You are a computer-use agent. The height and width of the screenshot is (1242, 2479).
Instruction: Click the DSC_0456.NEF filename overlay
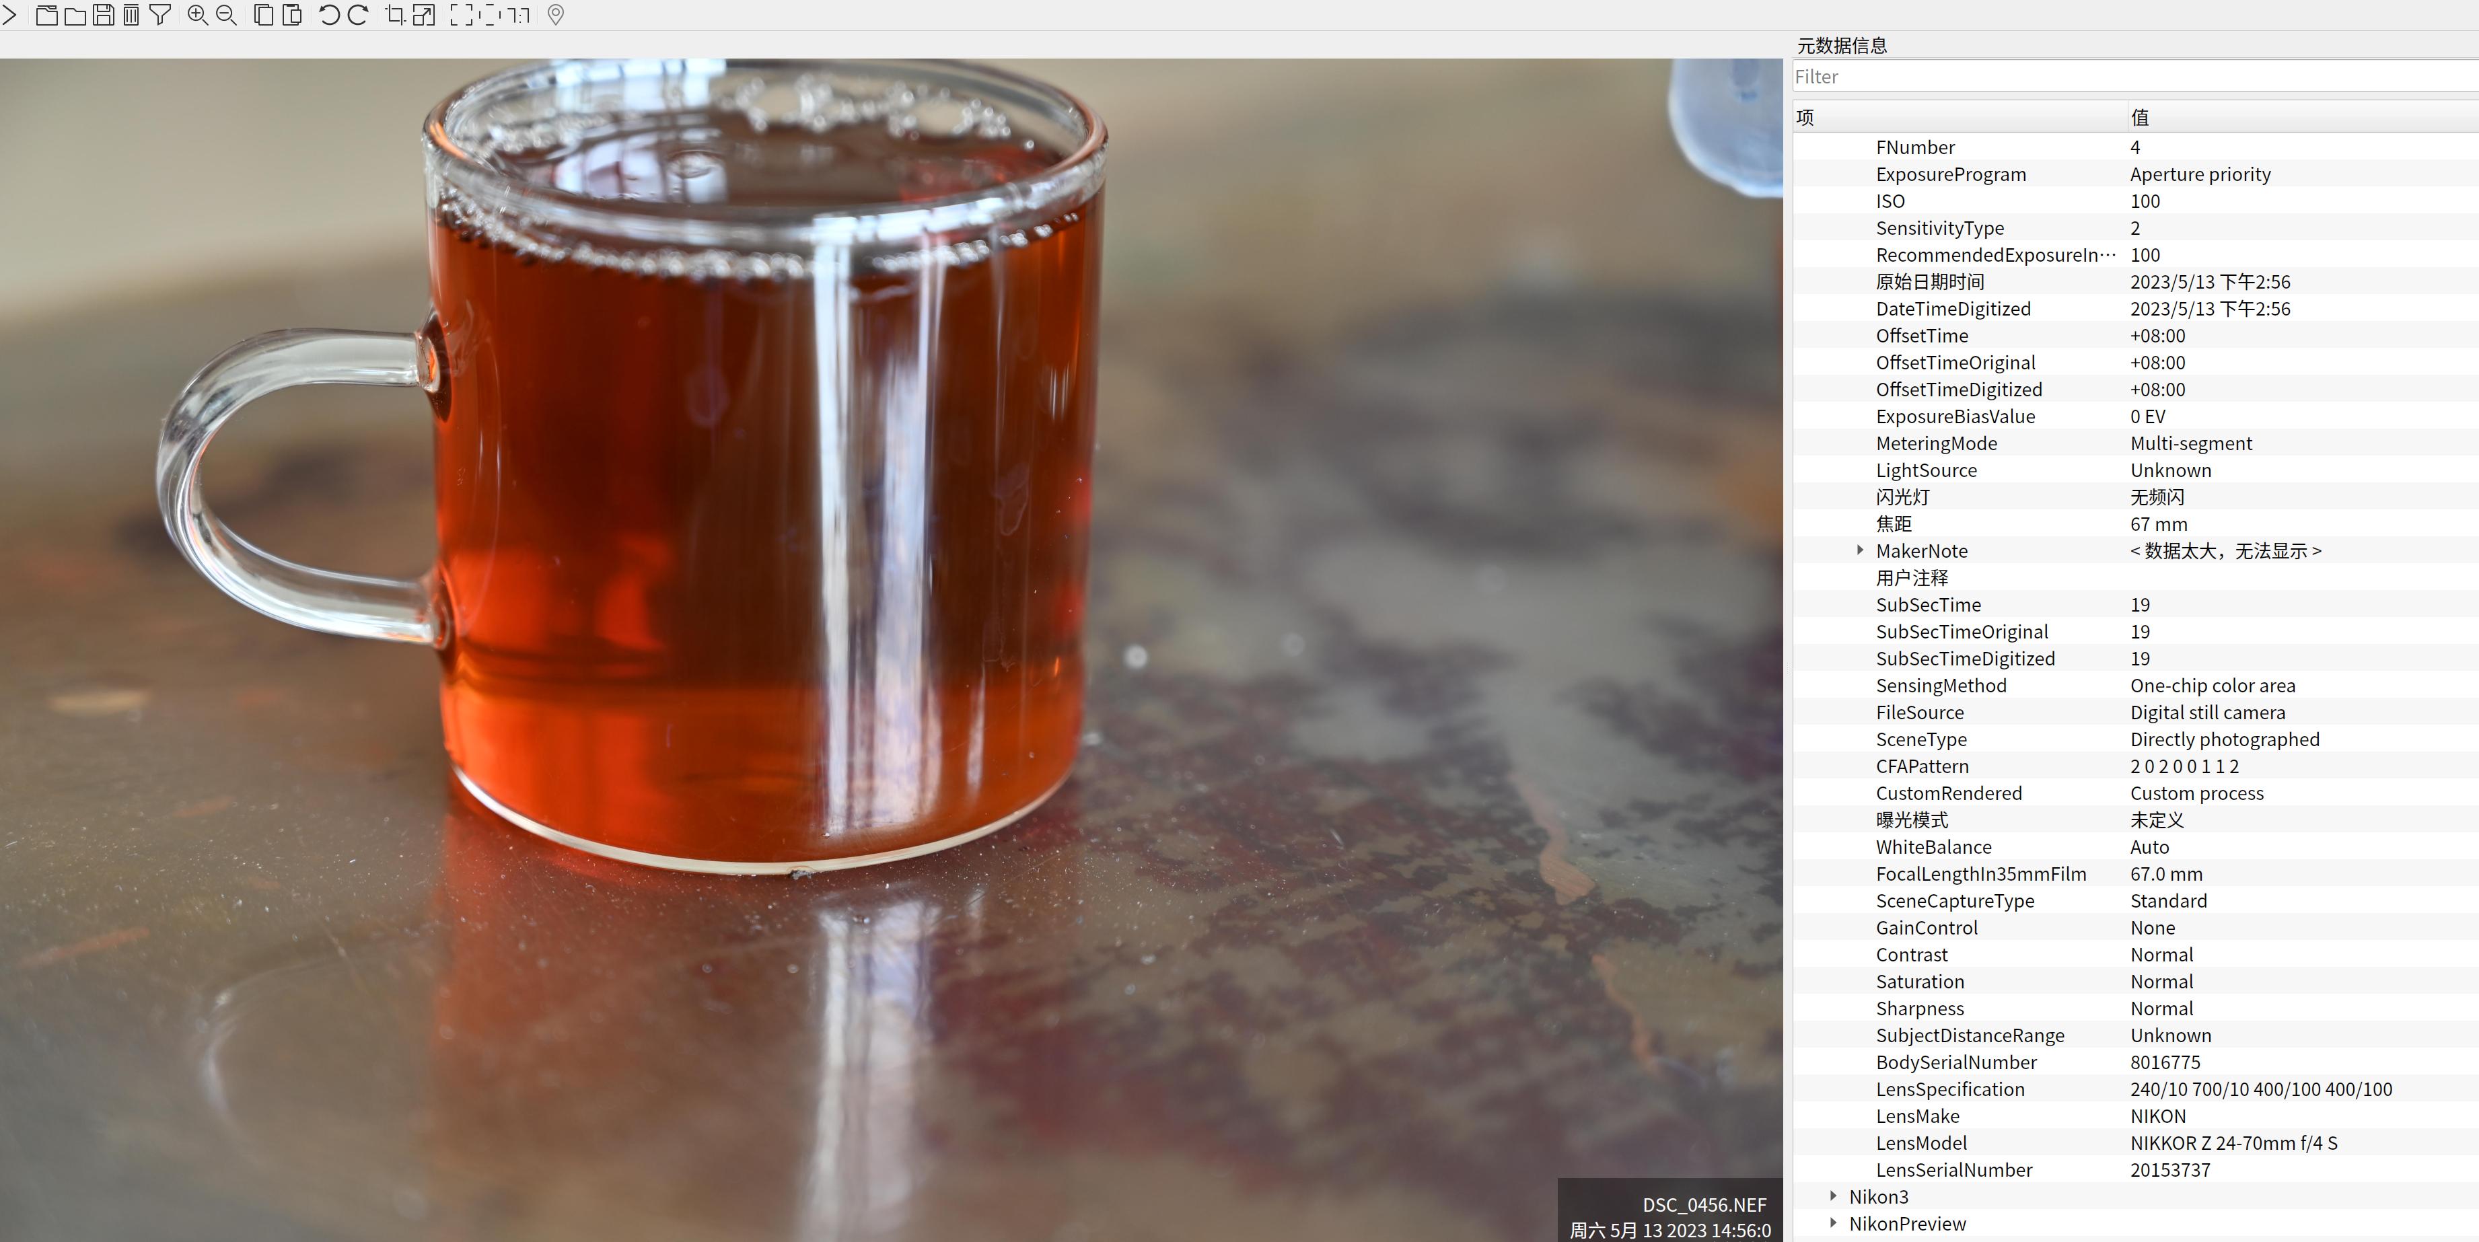pyautogui.click(x=1704, y=1204)
